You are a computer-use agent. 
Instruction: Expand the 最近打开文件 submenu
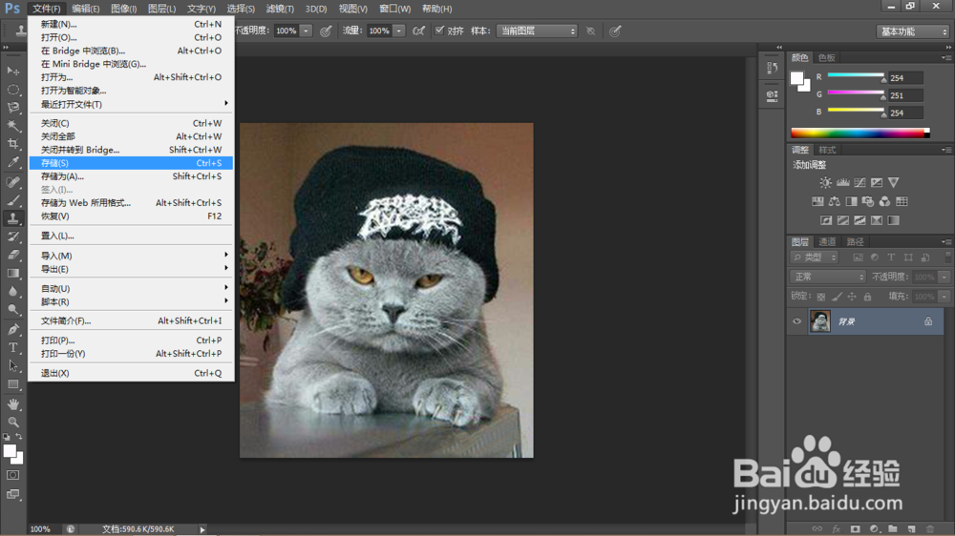(131, 104)
